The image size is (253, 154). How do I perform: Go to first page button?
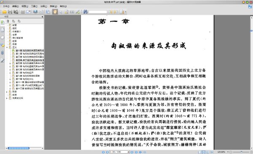coord(103,152)
